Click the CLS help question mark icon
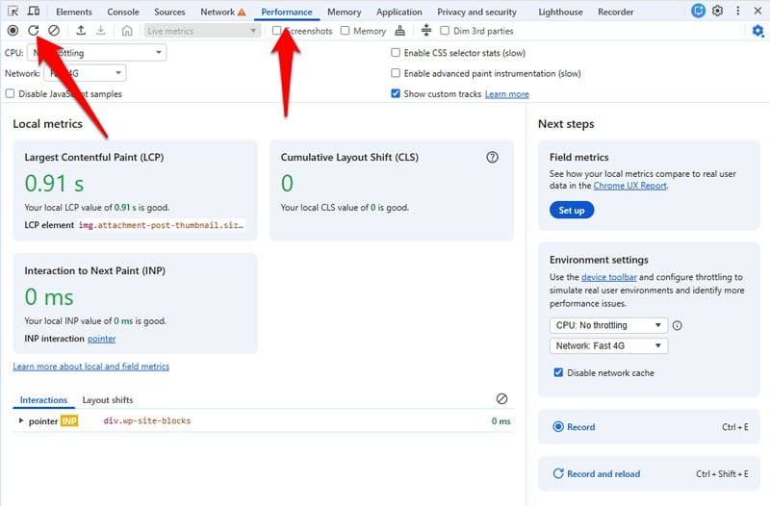This screenshot has width=770, height=506. pos(492,157)
